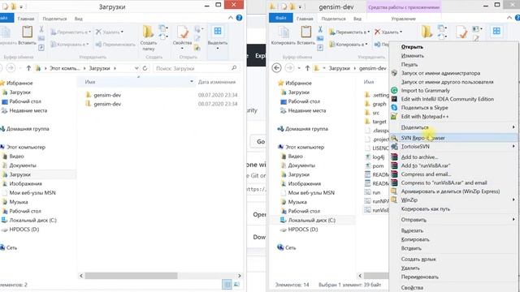Switch to details view icon in Загрузки status bar
The width and height of the screenshot is (520, 292).
227,285
